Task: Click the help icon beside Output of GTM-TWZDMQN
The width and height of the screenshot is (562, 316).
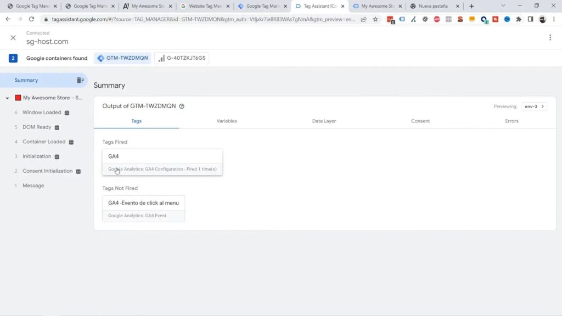Action: pyautogui.click(x=182, y=106)
